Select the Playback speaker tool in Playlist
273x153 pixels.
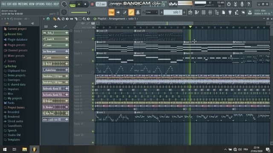click(88, 19)
